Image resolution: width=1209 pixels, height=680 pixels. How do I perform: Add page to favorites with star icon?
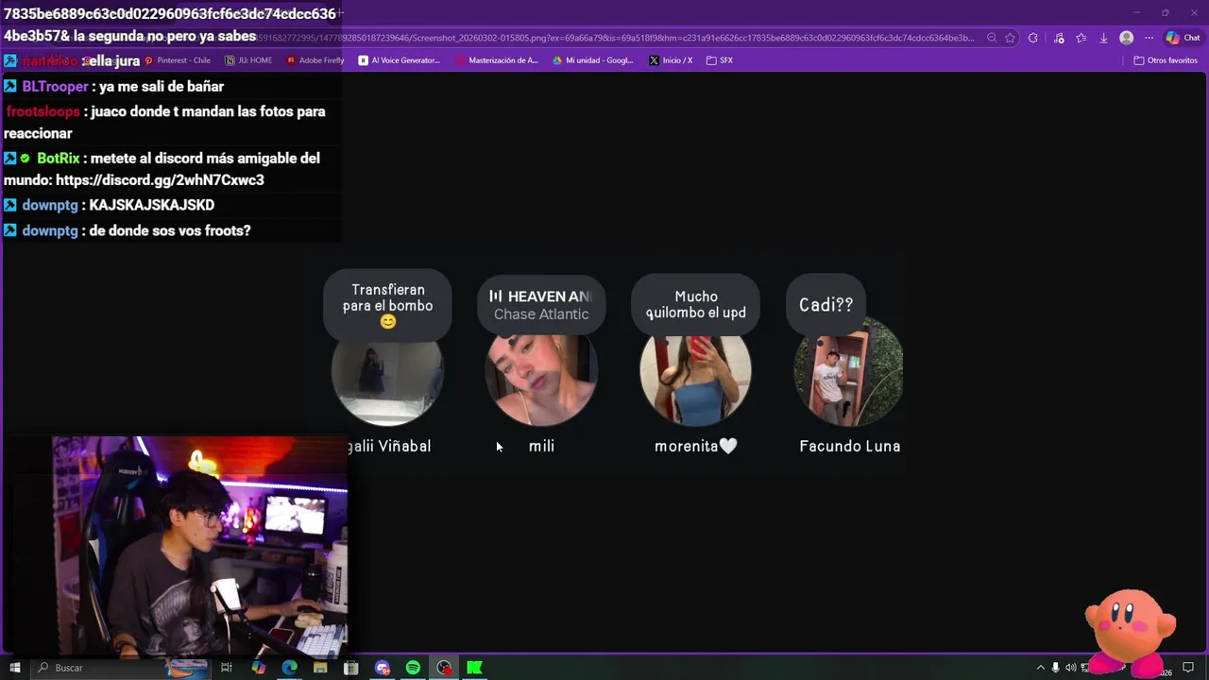point(1010,38)
